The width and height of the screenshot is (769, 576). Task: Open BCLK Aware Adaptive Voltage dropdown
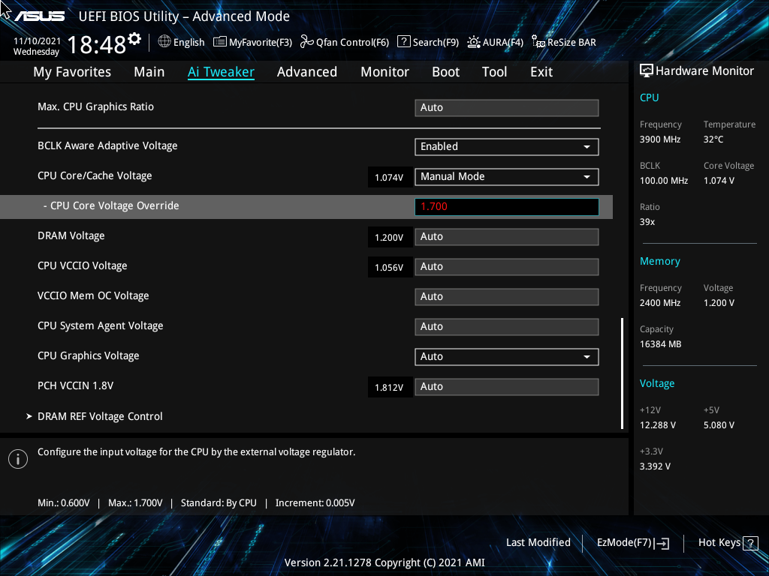tap(507, 147)
